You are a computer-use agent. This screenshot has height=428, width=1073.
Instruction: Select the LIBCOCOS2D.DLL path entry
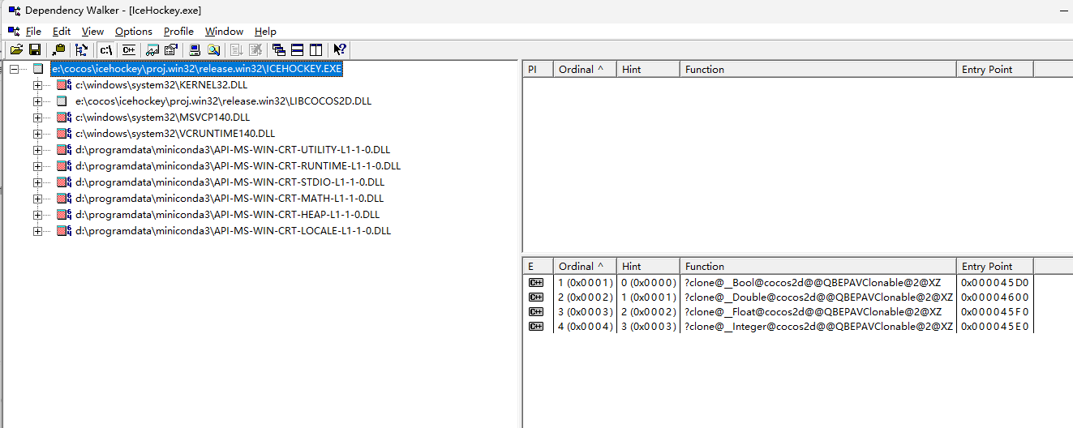(224, 101)
